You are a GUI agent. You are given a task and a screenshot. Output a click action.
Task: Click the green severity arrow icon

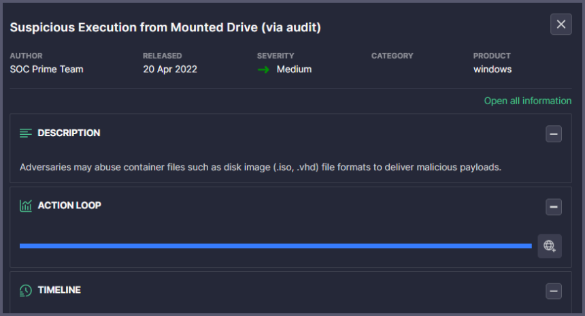click(263, 69)
